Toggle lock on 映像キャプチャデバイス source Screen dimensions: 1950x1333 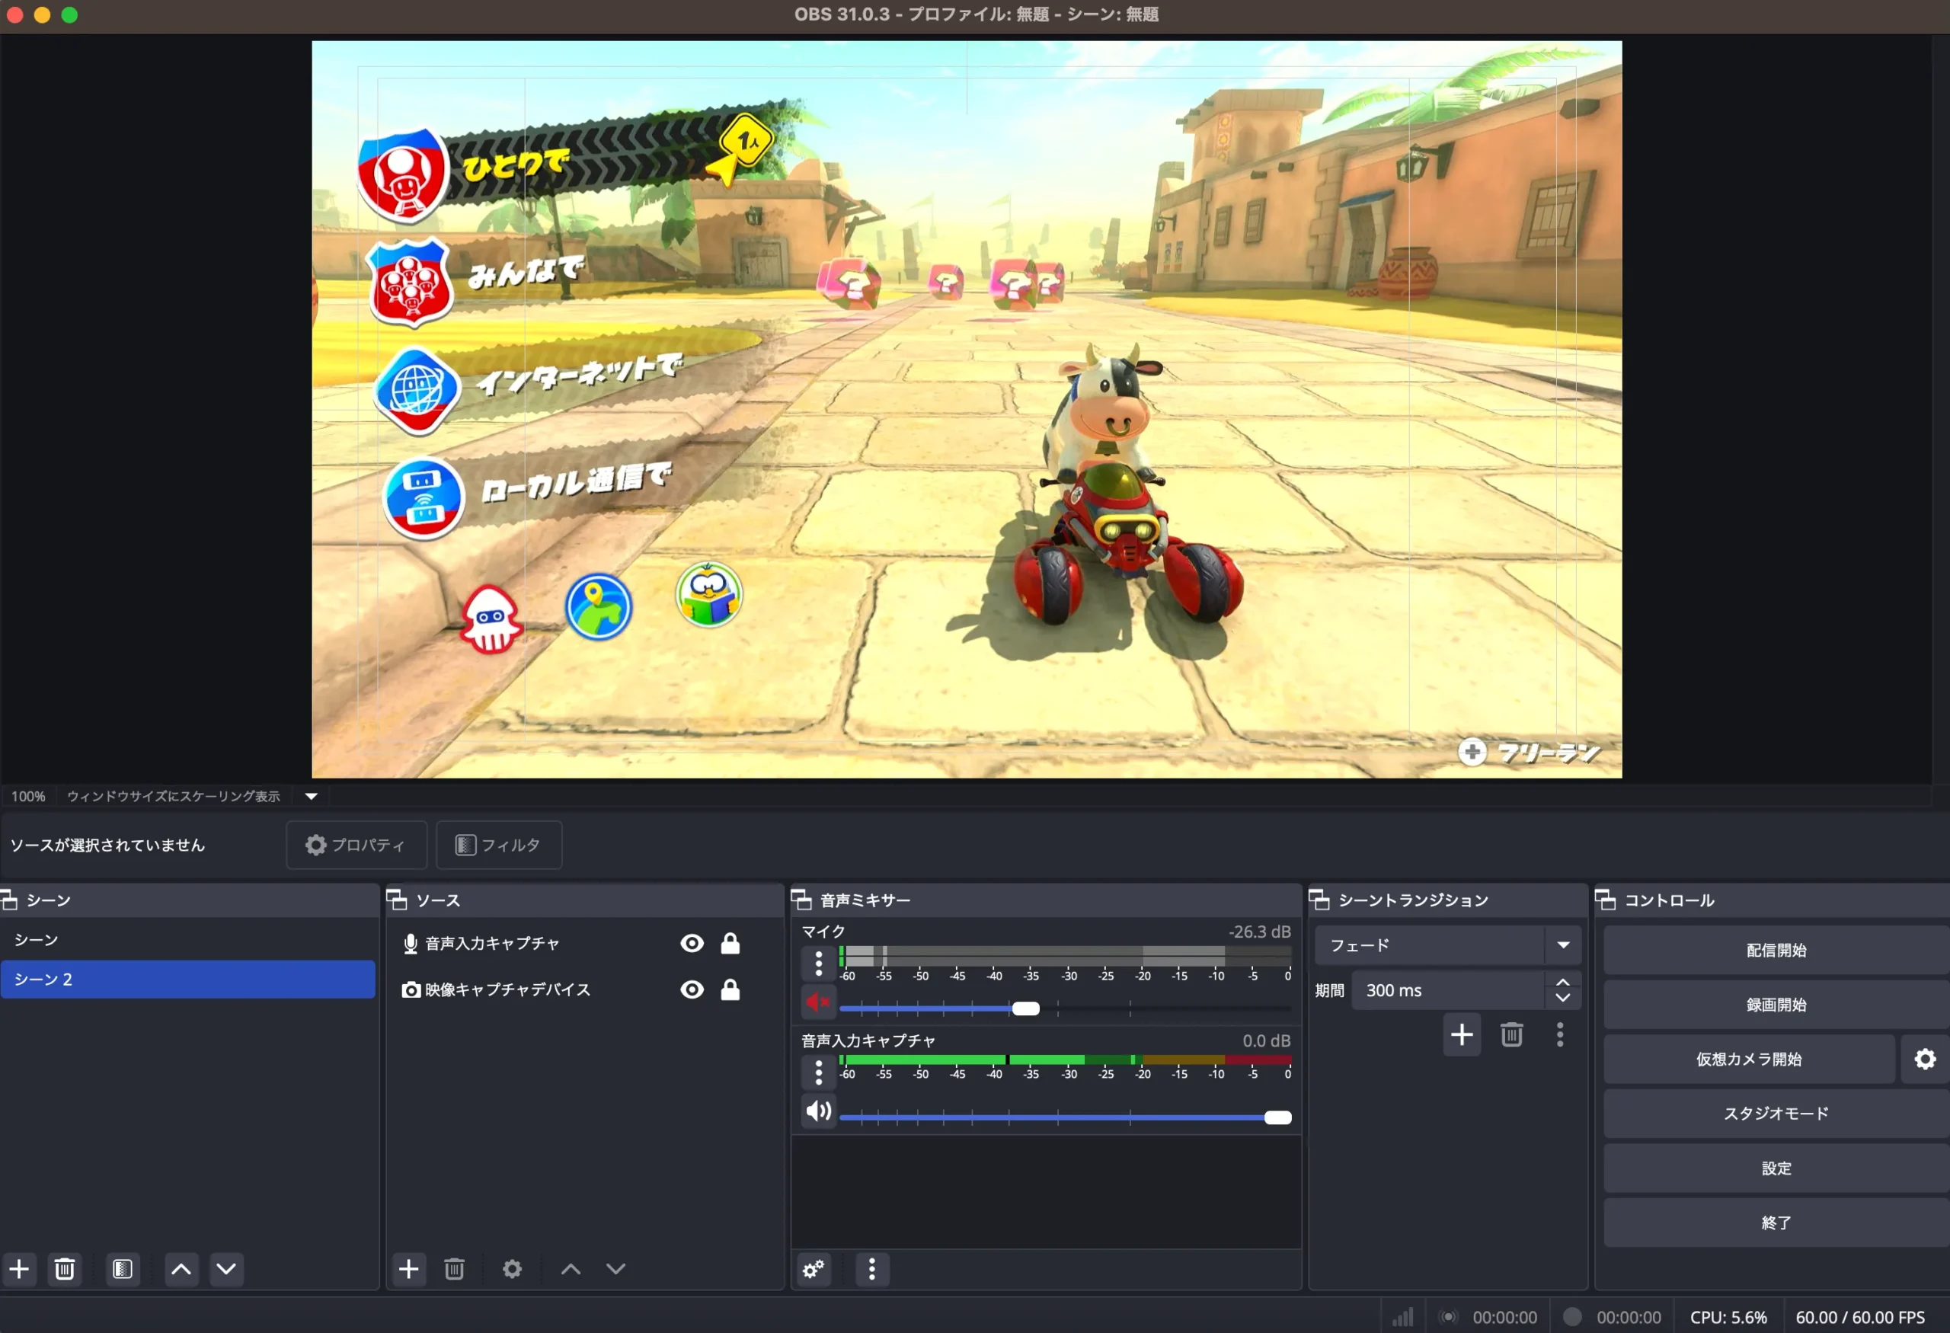(730, 990)
